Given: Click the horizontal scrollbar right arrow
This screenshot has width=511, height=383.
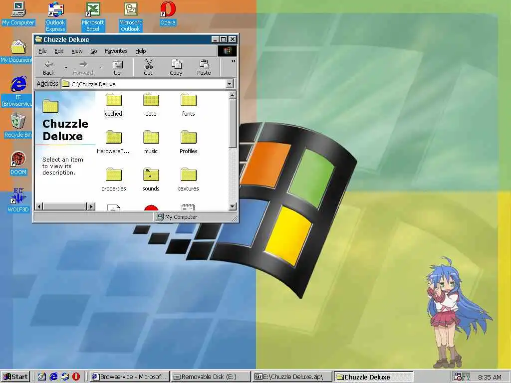Looking at the screenshot, I should click(91, 206).
